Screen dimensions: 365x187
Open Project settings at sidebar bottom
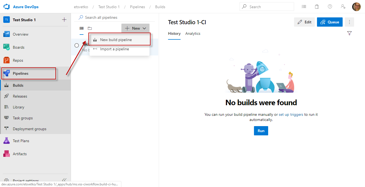click(x=26, y=180)
